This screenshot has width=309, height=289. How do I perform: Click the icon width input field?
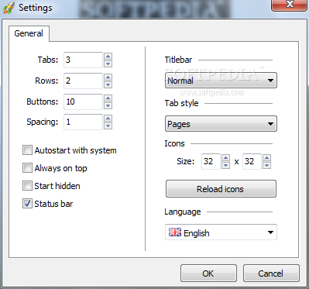click(211, 161)
